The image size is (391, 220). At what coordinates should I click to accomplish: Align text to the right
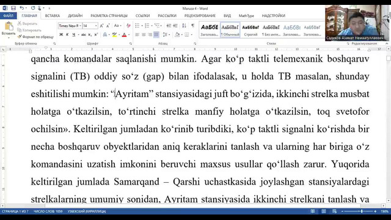150,35
